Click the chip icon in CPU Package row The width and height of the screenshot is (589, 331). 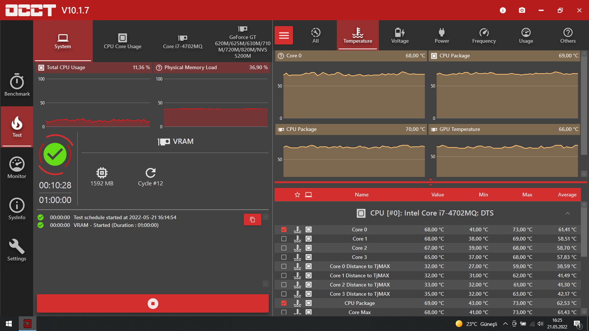pyautogui.click(x=308, y=303)
